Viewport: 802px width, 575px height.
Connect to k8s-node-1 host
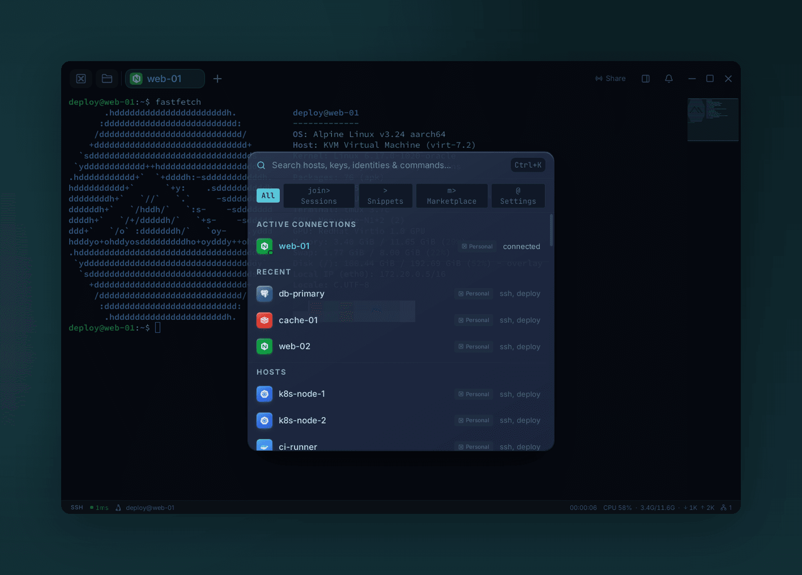[x=400, y=394]
